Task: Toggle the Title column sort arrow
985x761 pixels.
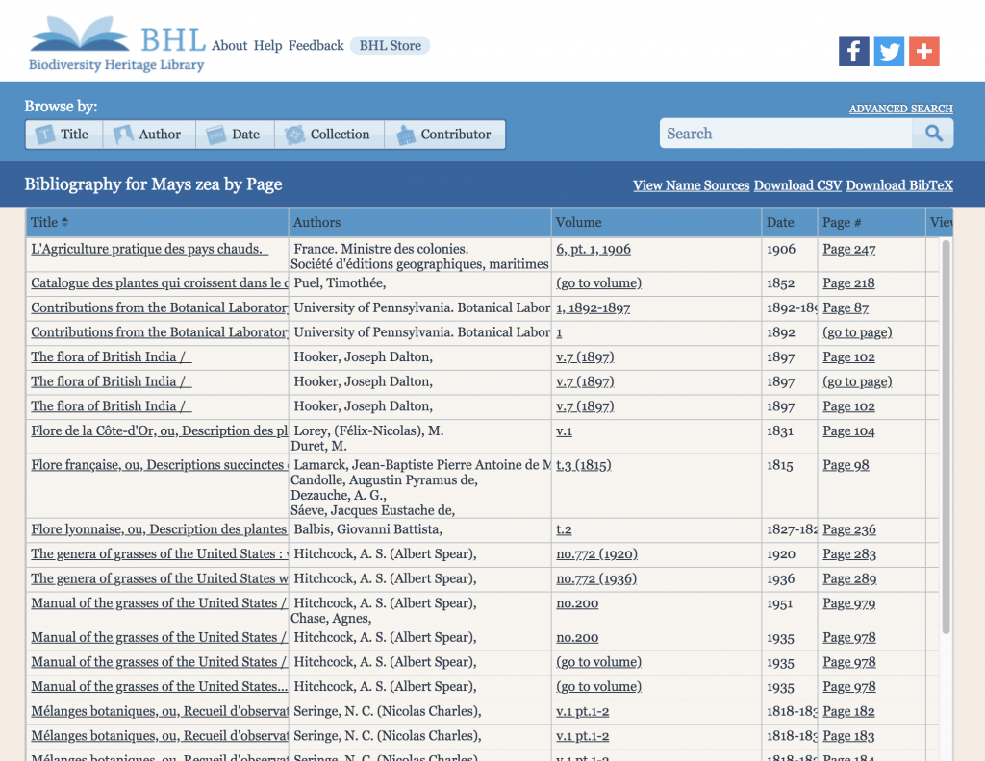Action: [x=66, y=222]
